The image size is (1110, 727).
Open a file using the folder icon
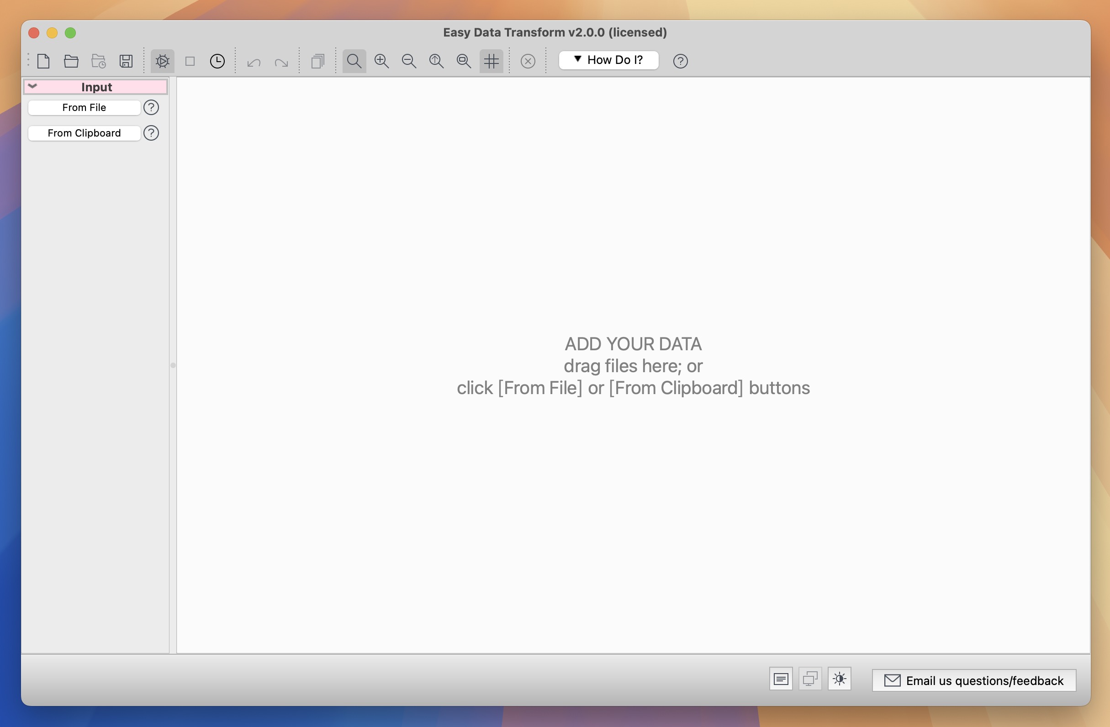[x=71, y=61]
